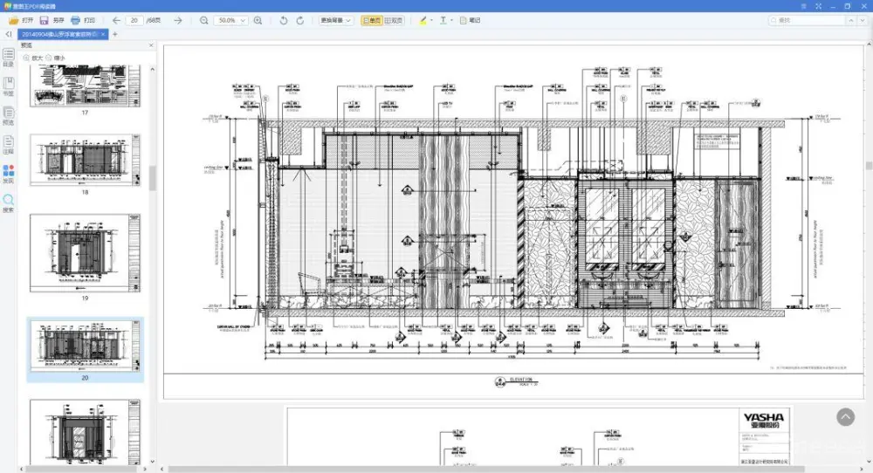873x473 pixels.
Task: Add a new tab with plus button
Action: coord(114,34)
